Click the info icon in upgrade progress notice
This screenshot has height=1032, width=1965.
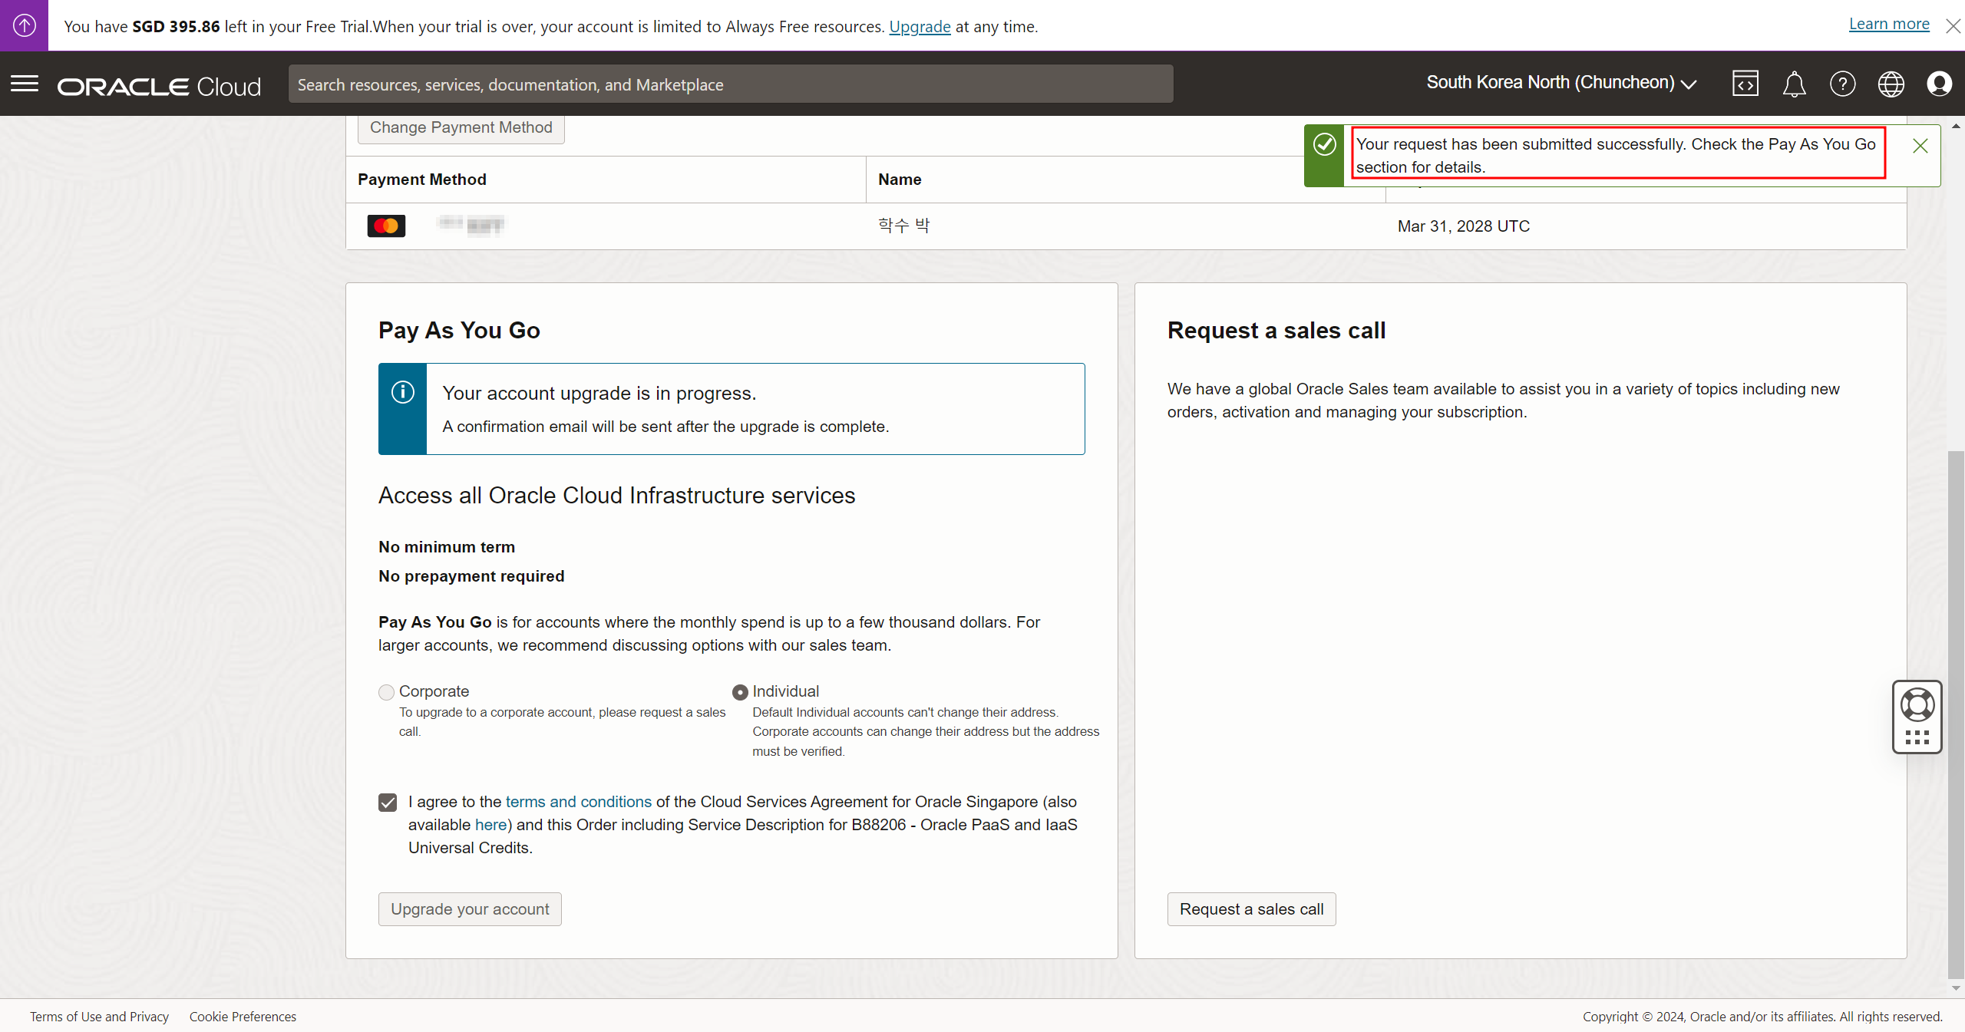point(403,392)
